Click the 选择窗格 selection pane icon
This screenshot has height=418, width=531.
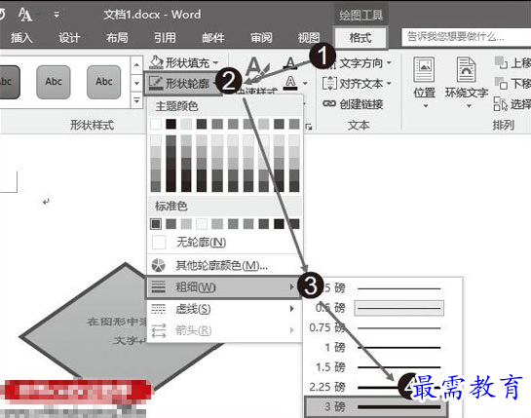501,104
